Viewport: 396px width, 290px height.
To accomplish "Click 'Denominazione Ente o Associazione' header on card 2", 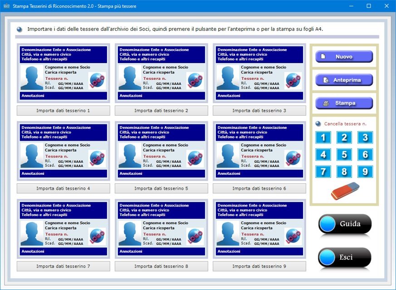I will [154, 50].
